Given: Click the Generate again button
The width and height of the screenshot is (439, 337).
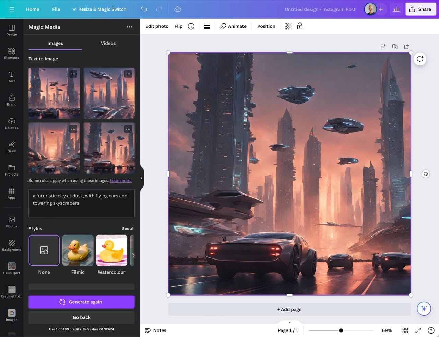Looking at the screenshot, I should tap(82, 302).
